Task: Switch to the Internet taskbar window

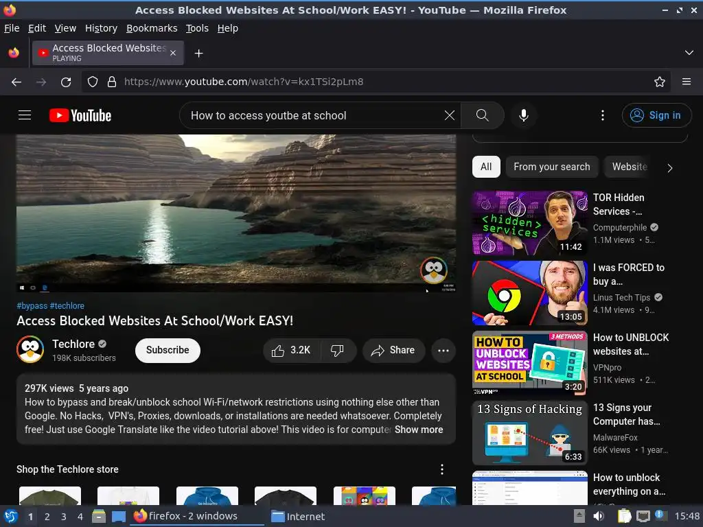Action: tap(299, 516)
